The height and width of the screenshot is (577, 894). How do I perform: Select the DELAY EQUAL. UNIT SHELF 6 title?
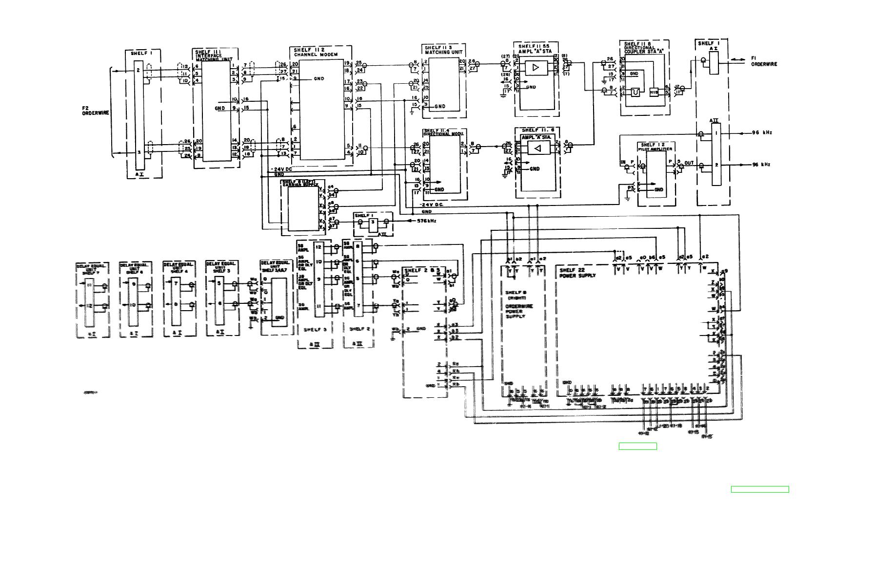135,268
